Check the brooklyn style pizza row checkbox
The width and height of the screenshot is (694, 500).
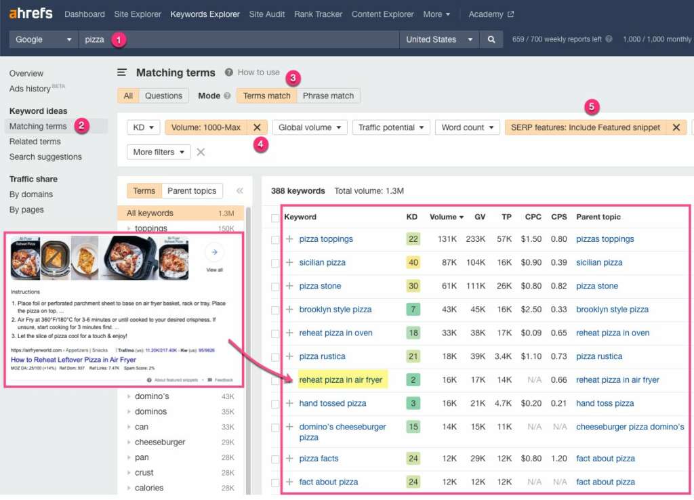point(275,310)
